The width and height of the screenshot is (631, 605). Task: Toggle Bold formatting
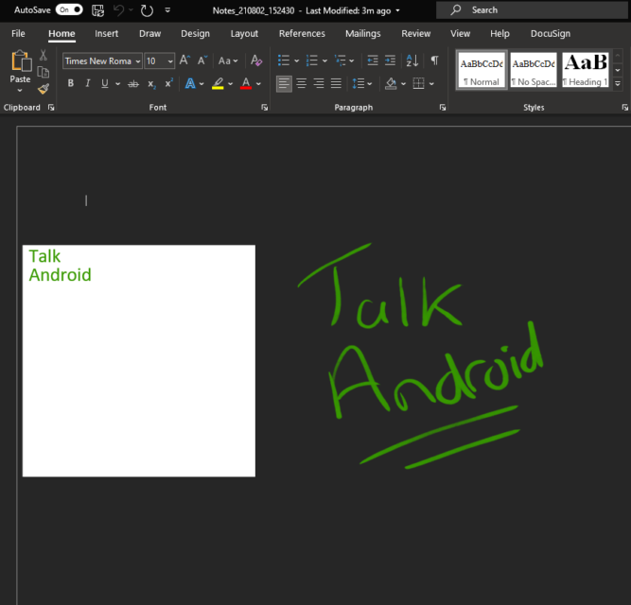[71, 83]
